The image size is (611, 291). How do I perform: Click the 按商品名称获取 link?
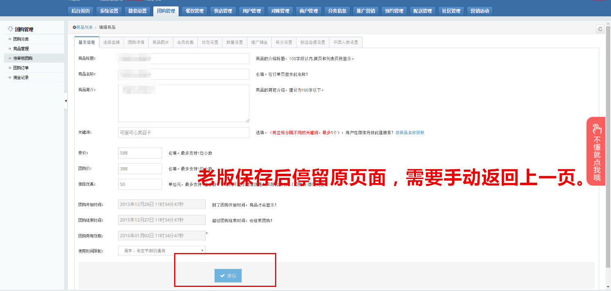410,133
